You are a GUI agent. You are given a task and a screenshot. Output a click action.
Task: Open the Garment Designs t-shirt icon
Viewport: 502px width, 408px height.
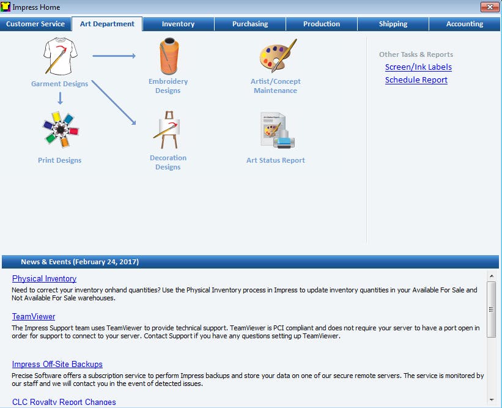pyautogui.click(x=61, y=56)
